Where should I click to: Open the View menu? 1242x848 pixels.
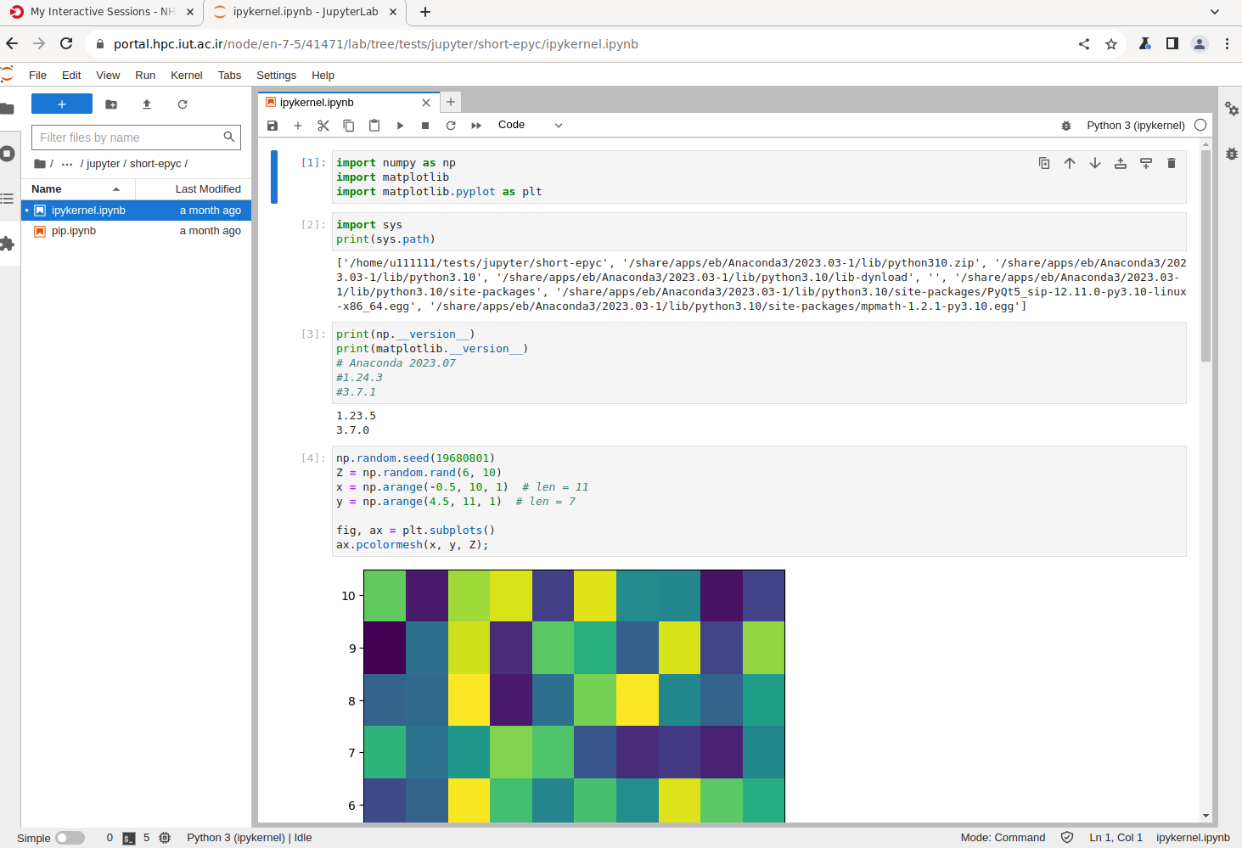click(x=108, y=76)
